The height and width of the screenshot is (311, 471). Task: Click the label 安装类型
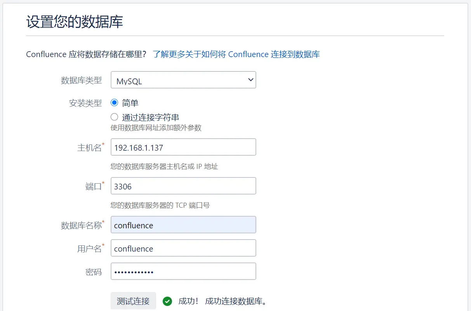coord(85,103)
